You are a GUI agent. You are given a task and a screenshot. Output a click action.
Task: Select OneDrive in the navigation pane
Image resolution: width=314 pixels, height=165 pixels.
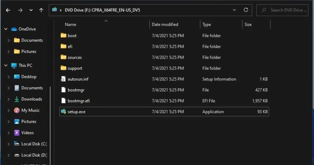(27, 29)
